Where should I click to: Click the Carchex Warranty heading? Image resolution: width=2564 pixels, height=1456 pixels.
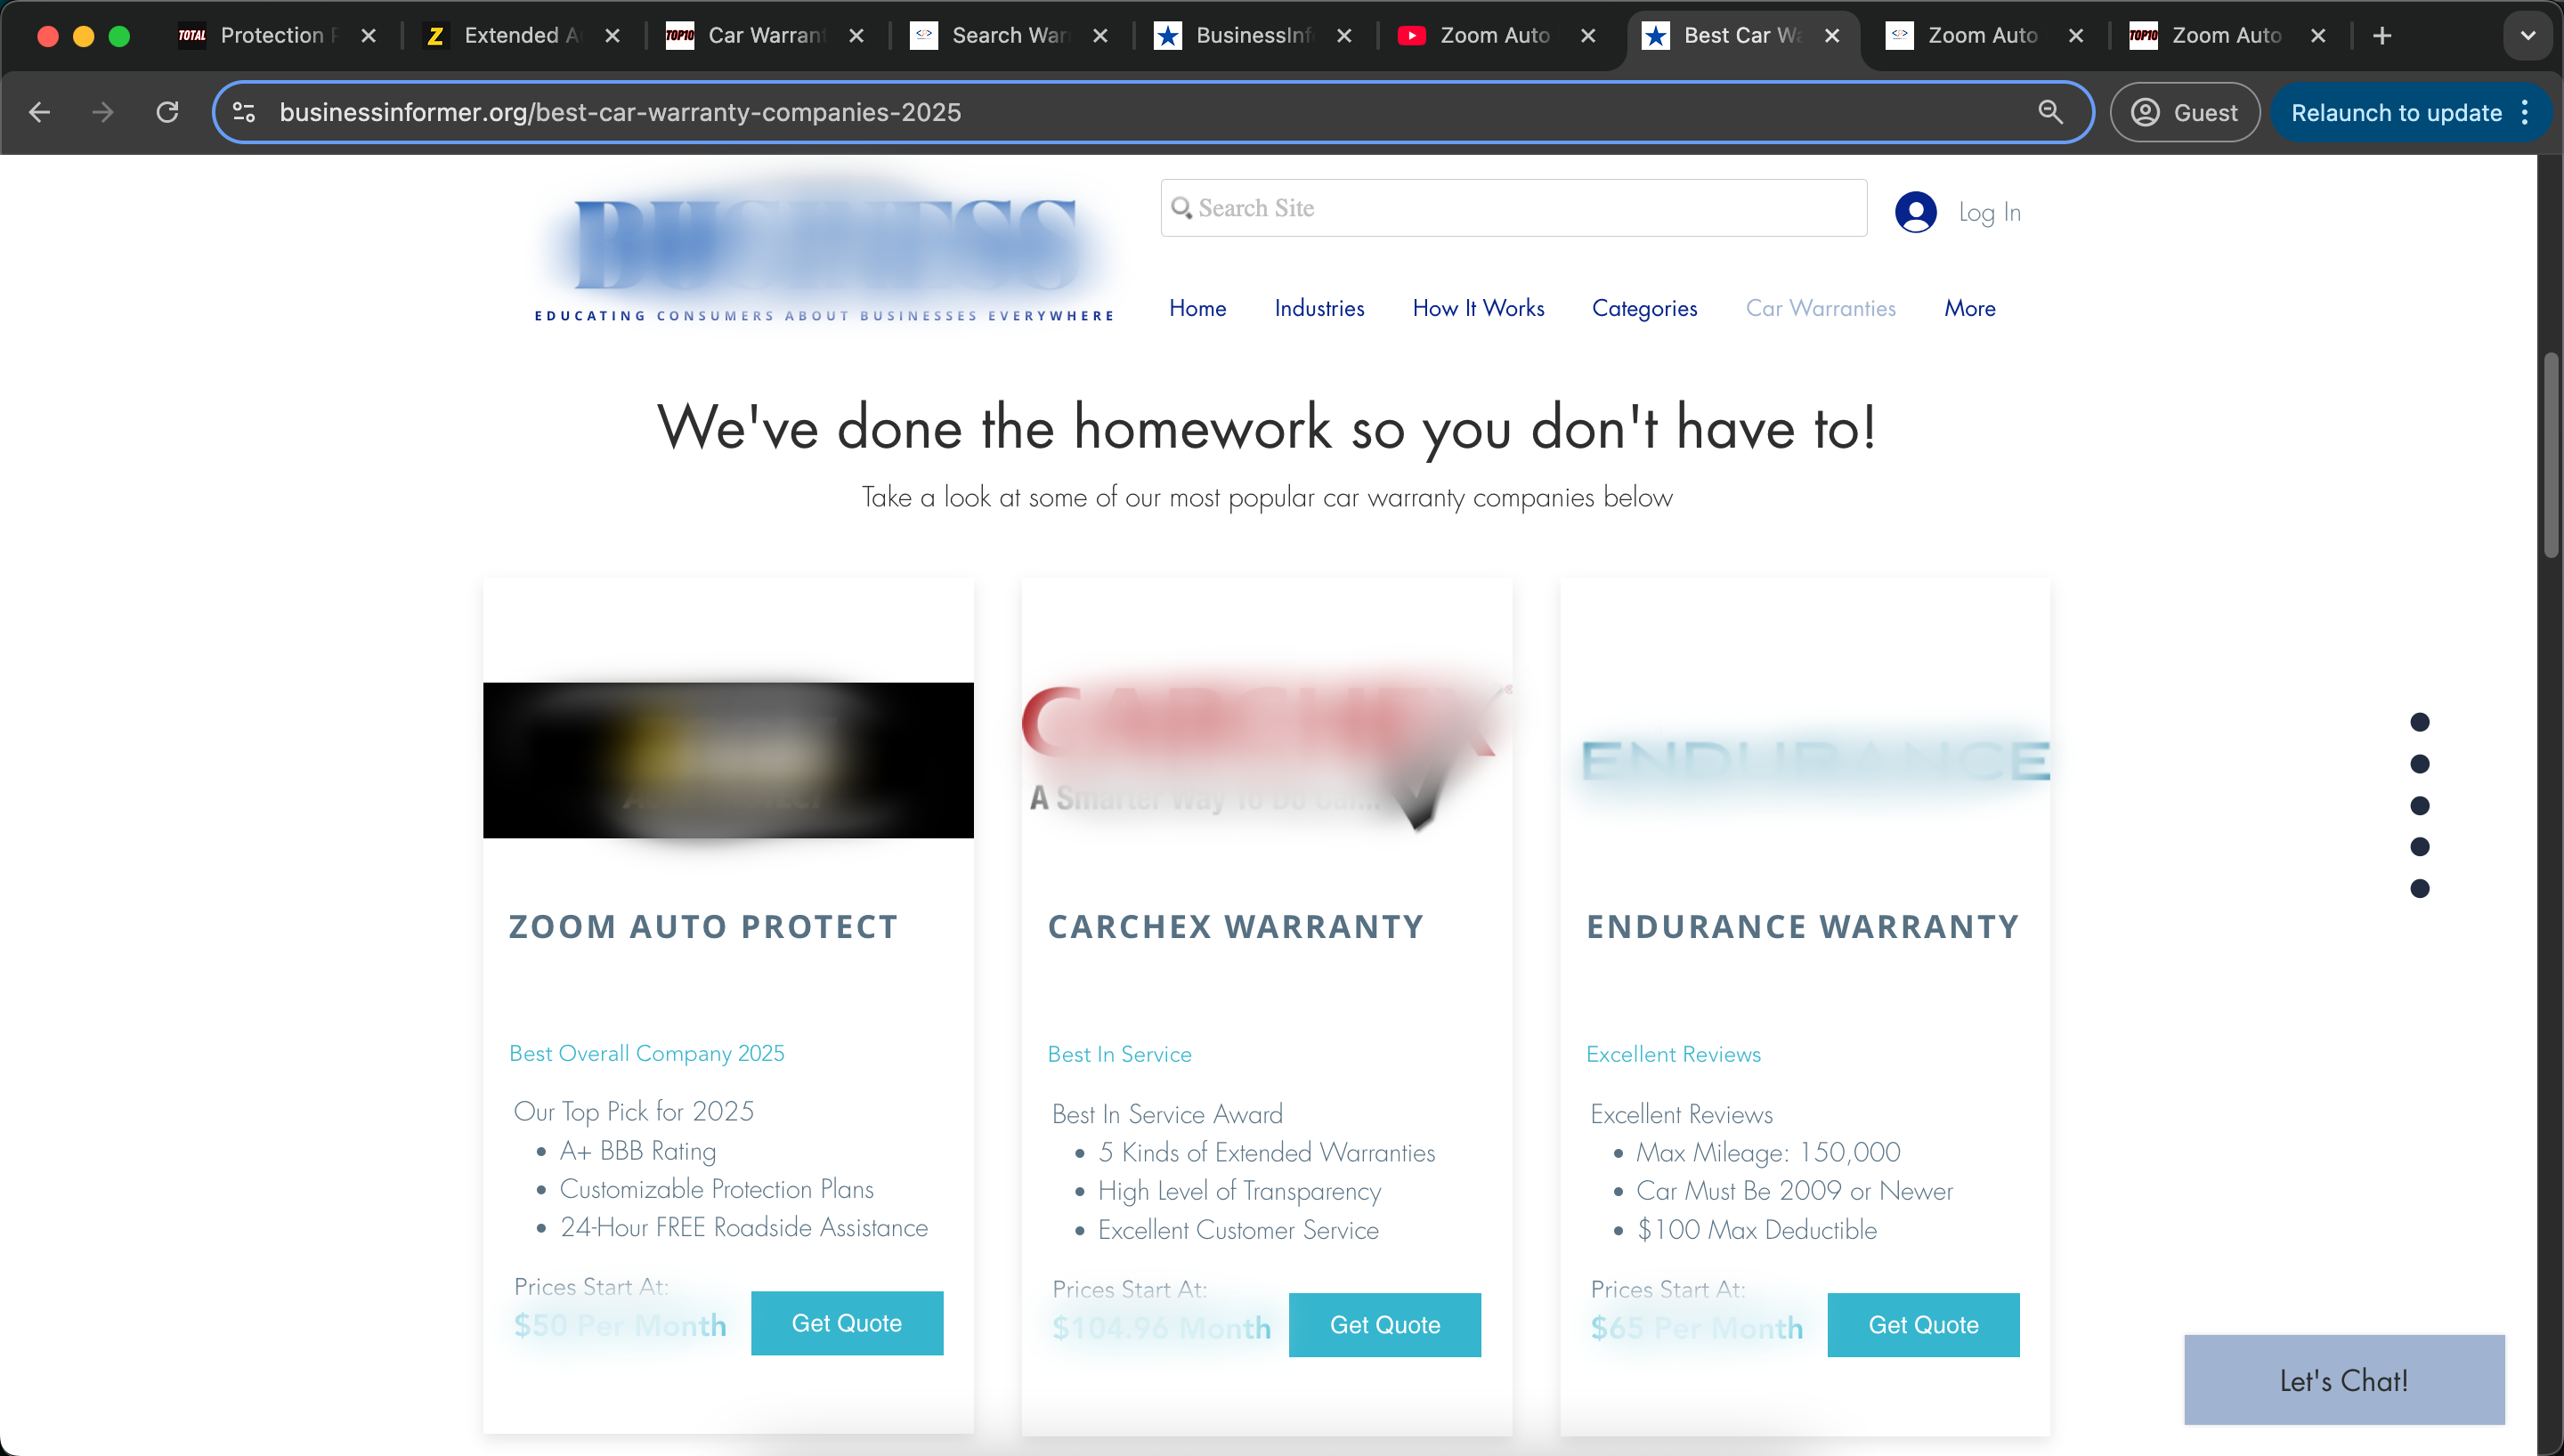(x=1235, y=926)
